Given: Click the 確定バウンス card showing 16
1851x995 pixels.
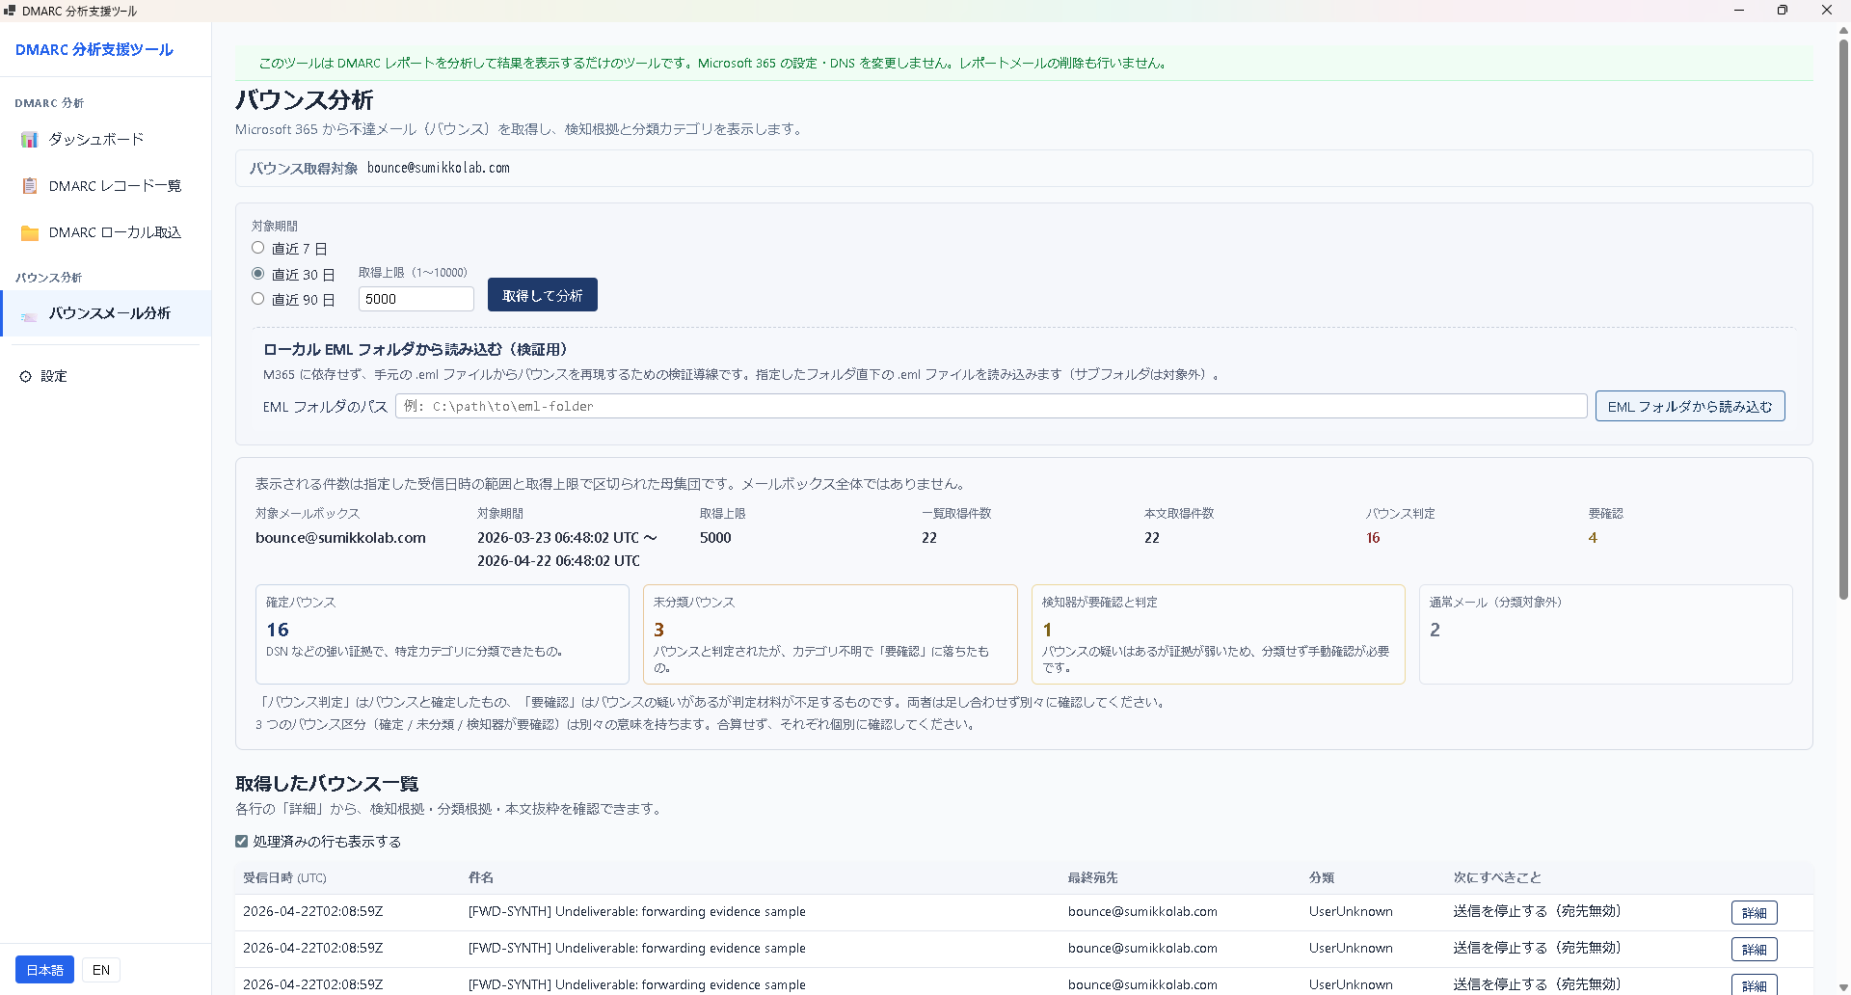Looking at the screenshot, I should (443, 634).
